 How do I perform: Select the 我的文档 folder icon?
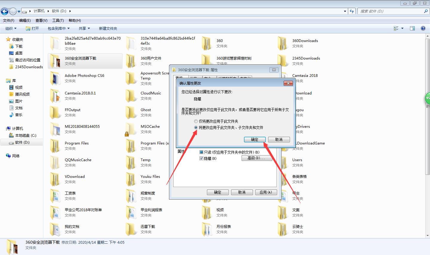point(55,229)
